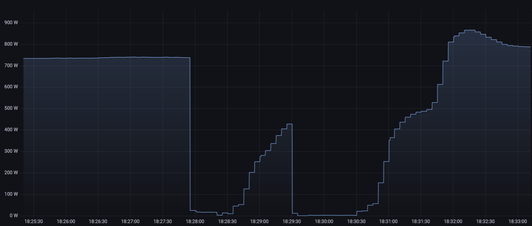
Task: Click the 18:29:00 time axis label
Action: 259,222
